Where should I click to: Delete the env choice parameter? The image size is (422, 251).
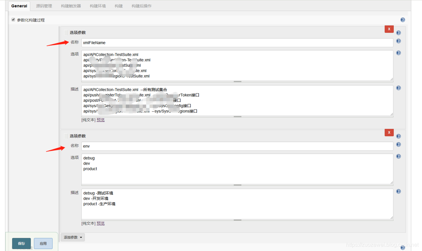click(389, 133)
